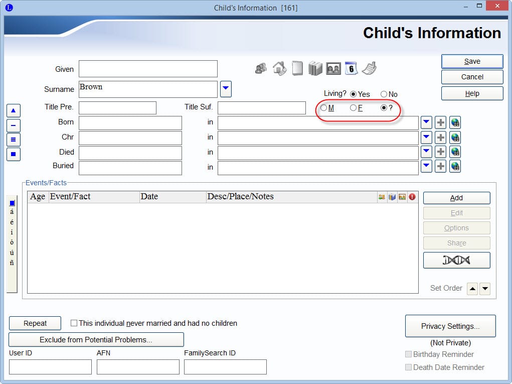This screenshot has width=512, height=384.
Task: Click the picture column header icon in Events
Action: click(402, 197)
